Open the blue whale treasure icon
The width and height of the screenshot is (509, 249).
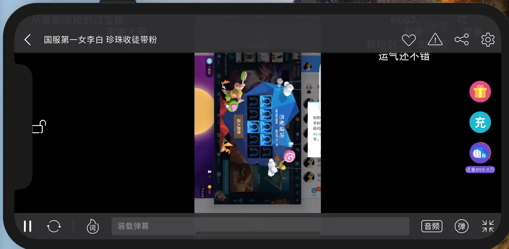click(x=480, y=153)
